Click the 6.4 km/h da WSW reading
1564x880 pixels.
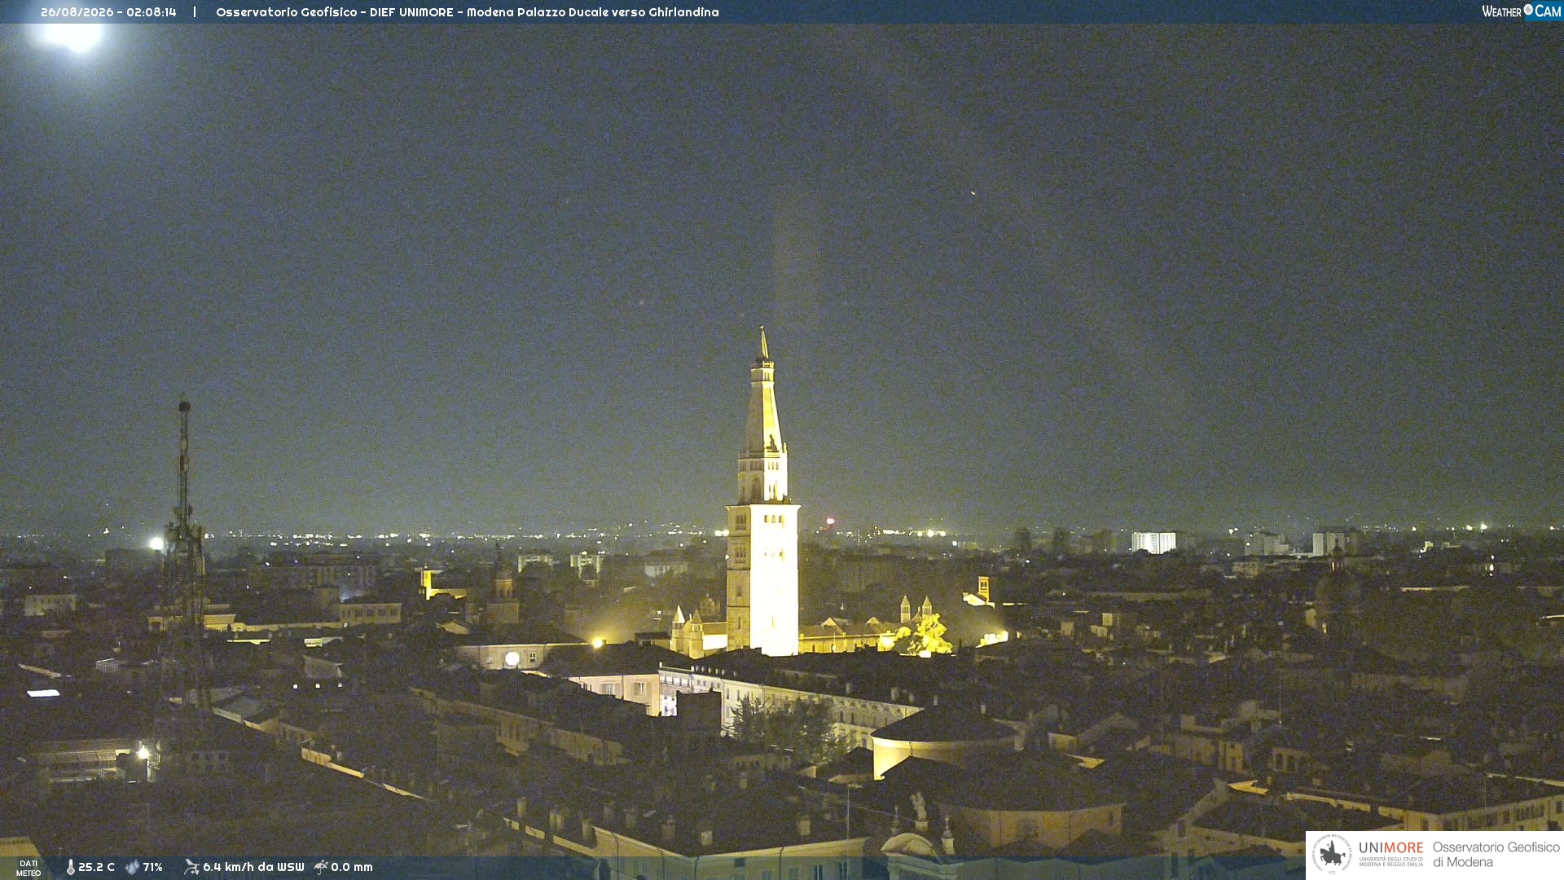pyautogui.click(x=253, y=868)
